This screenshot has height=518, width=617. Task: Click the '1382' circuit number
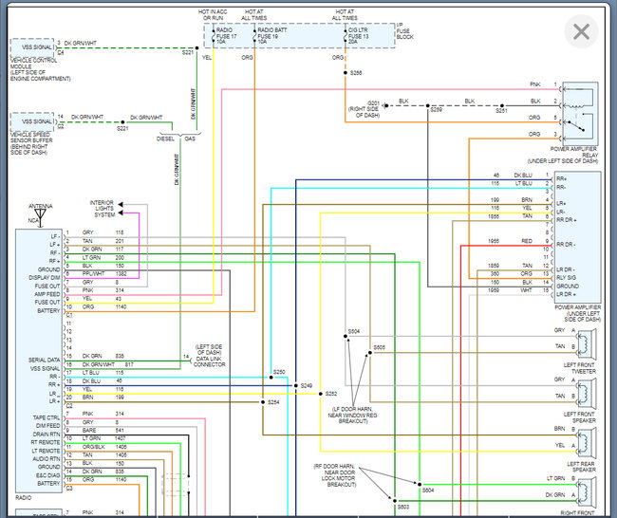coord(122,273)
